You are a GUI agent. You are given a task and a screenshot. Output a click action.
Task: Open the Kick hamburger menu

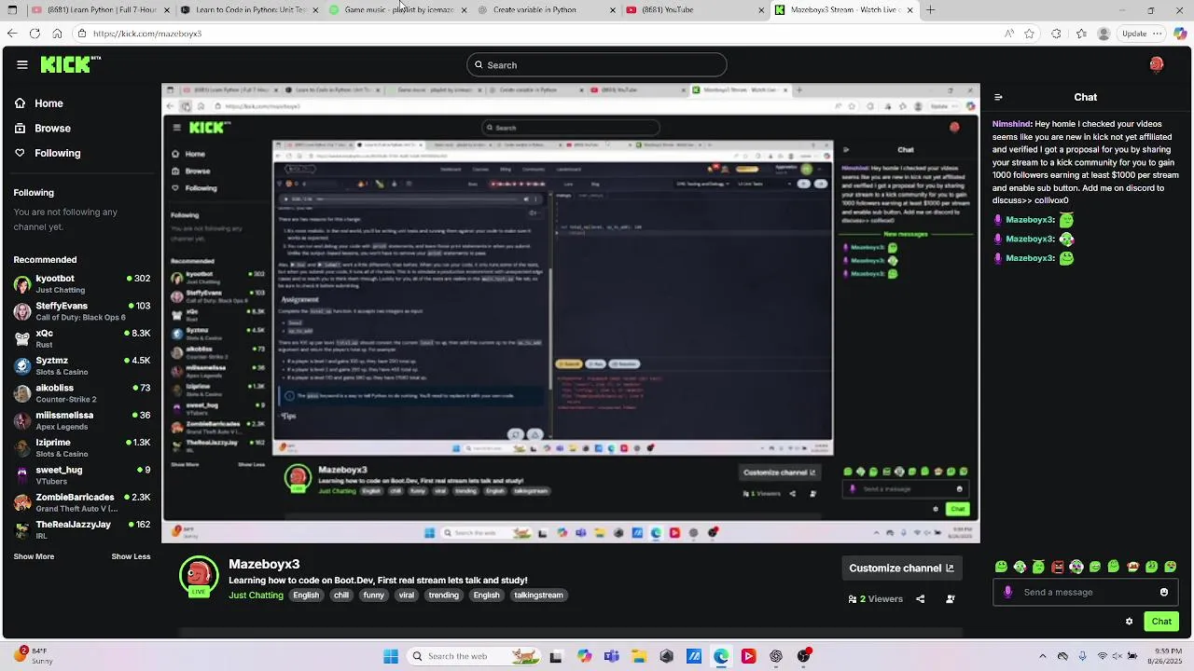coord(22,64)
